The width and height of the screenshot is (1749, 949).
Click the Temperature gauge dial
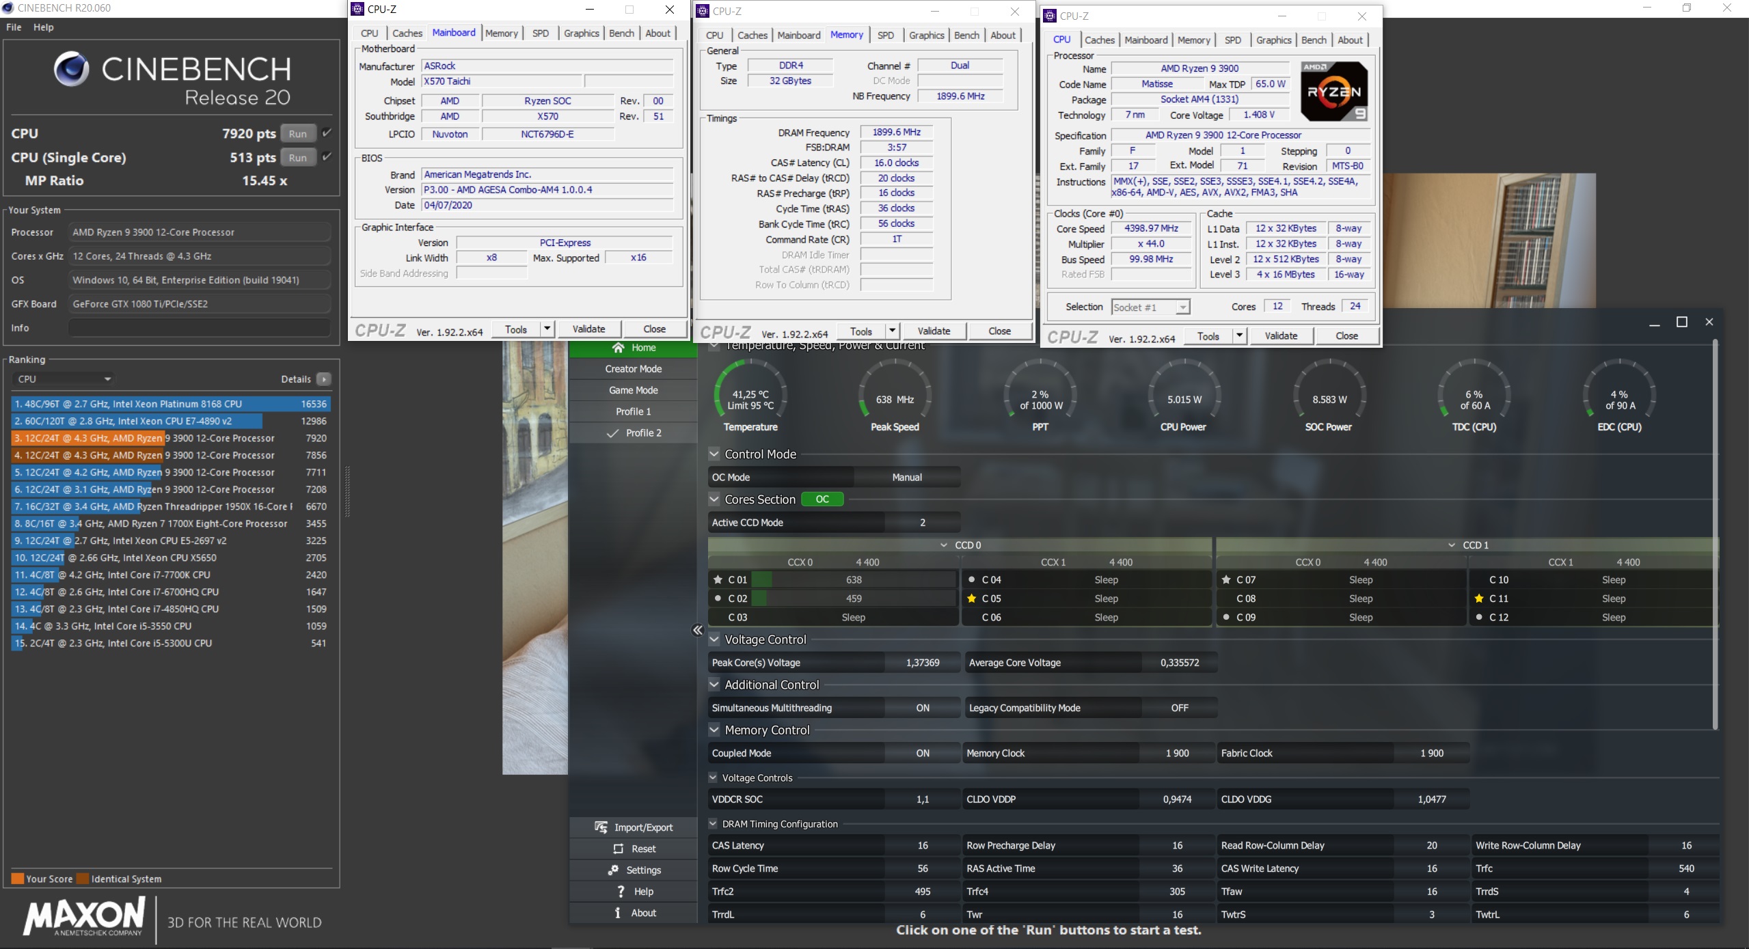750,389
